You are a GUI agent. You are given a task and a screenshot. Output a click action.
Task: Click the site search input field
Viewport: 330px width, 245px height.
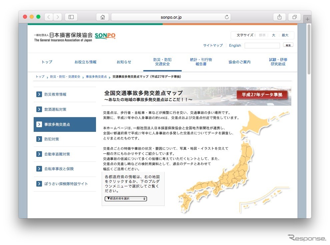pos(262,45)
